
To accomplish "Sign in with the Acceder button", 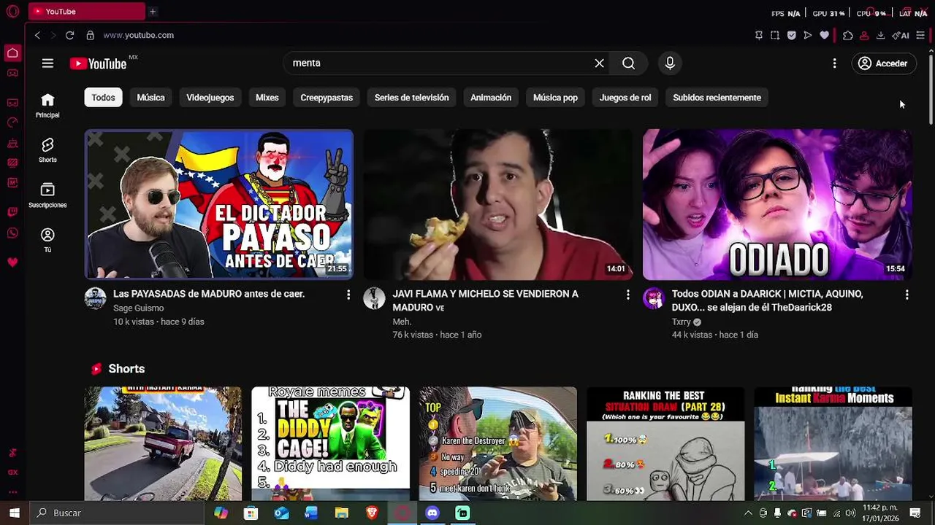I will coord(883,63).
